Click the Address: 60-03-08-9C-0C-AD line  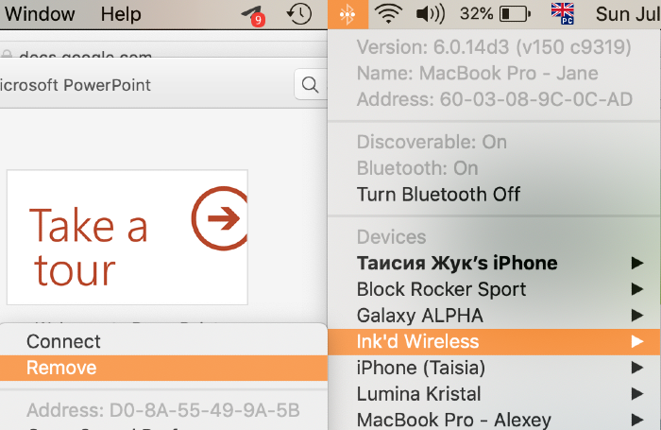495,99
